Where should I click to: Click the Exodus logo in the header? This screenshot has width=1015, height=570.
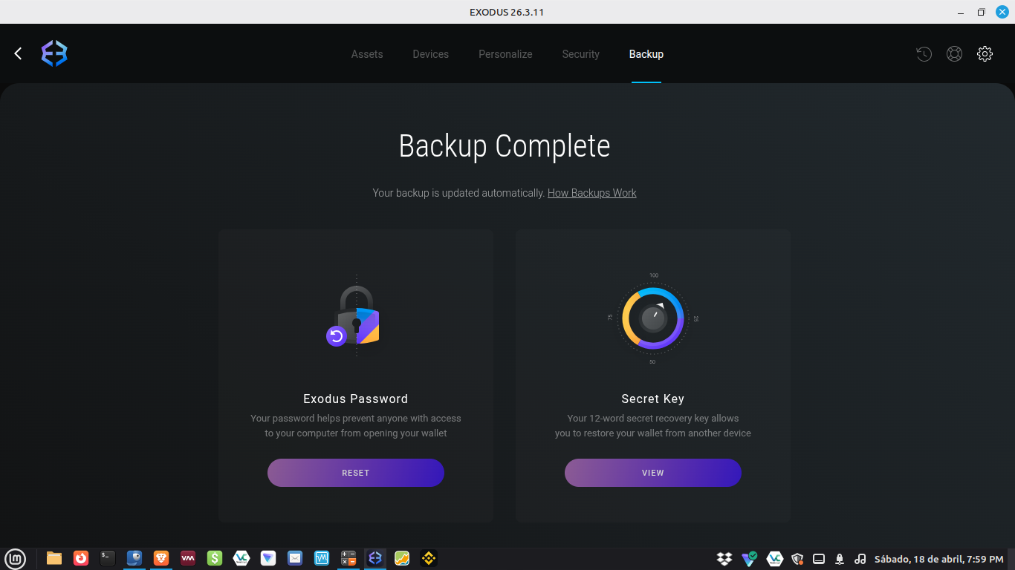point(54,53)
